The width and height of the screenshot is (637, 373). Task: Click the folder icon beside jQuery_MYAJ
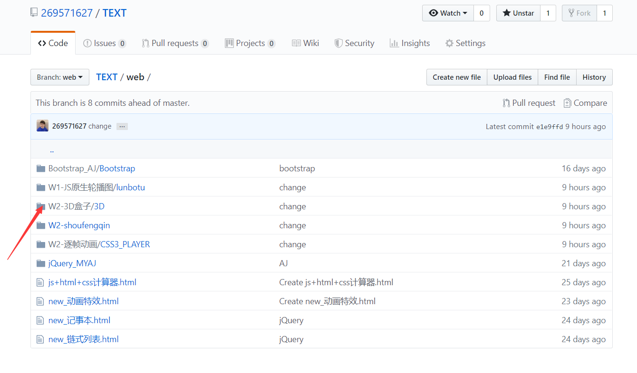pos(40,263)
